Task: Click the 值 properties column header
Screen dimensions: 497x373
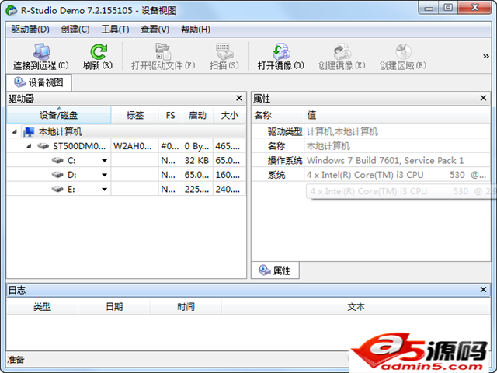Action: 397,115
